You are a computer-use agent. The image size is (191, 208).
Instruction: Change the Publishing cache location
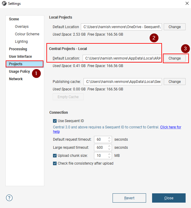point(175,82)
